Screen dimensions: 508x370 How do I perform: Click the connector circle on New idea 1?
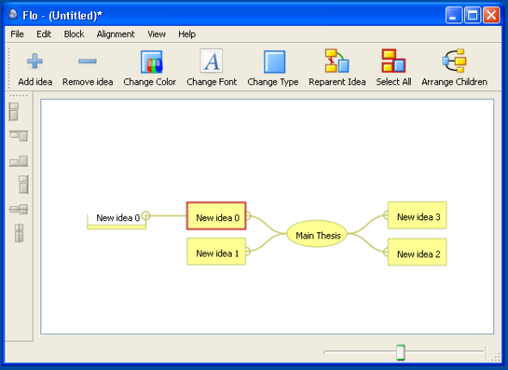[x=247, y=251]
